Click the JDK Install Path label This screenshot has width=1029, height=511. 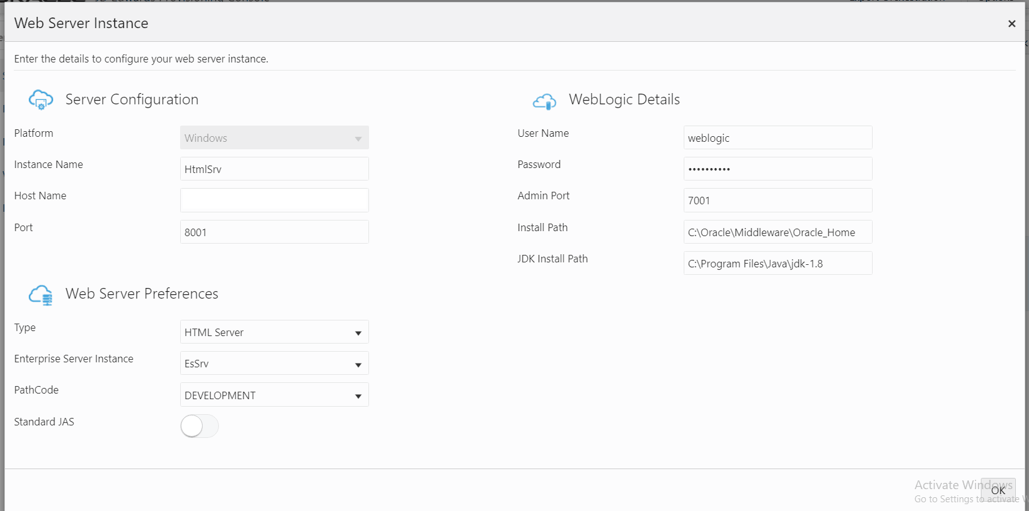552,259
